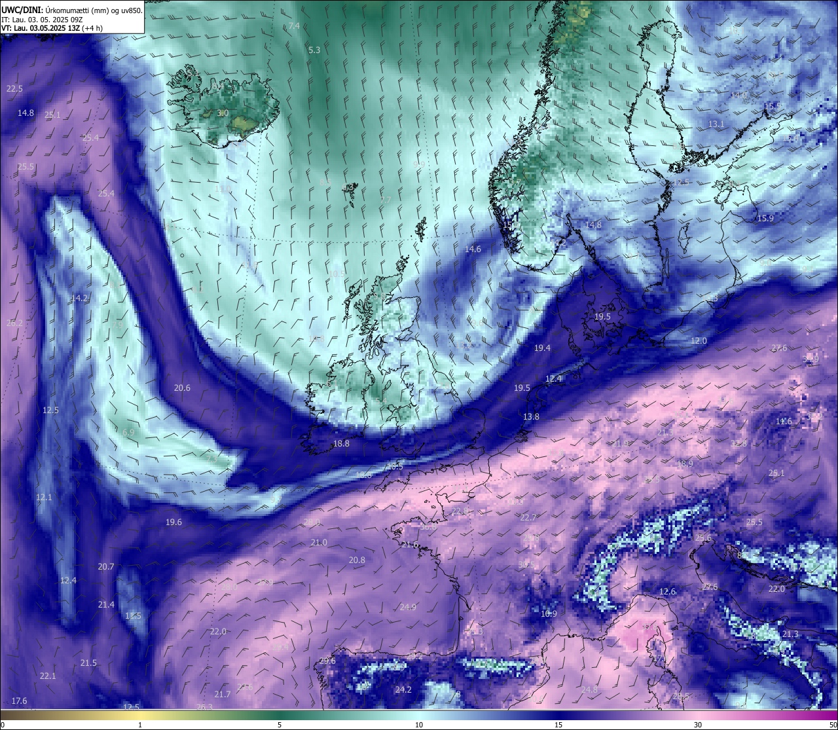The width and height of the screenshot is (838, 730).
Task: Click the 24.8 value label
Action: tap(589, 690)
